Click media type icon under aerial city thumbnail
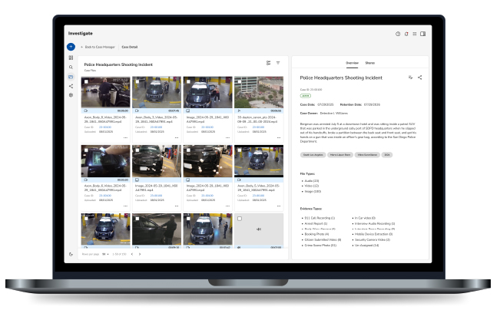 click(x=239, y=111)
